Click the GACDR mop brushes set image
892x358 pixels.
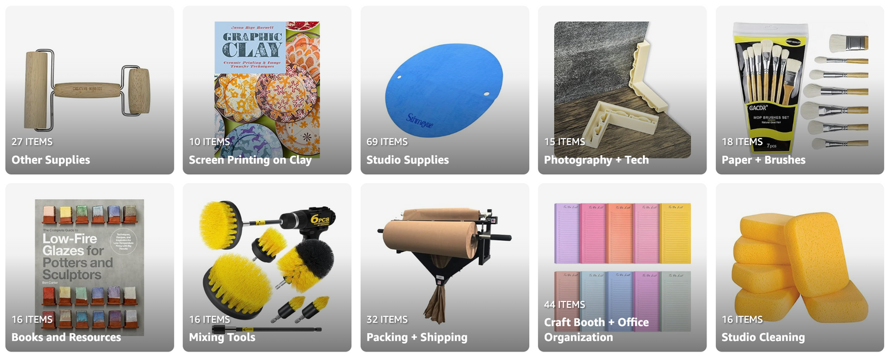click(x=800, y=88)
